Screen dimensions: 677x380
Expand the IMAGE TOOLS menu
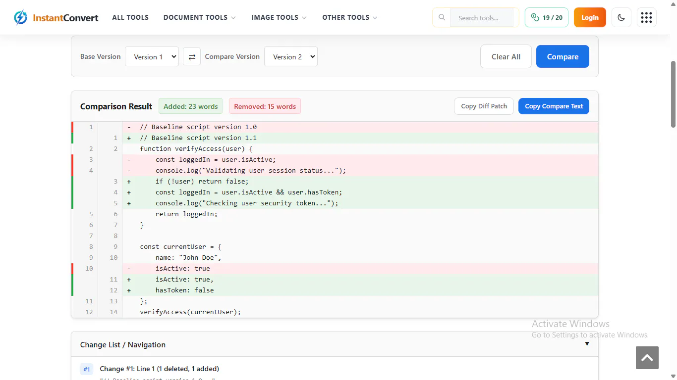click(279, 17)
